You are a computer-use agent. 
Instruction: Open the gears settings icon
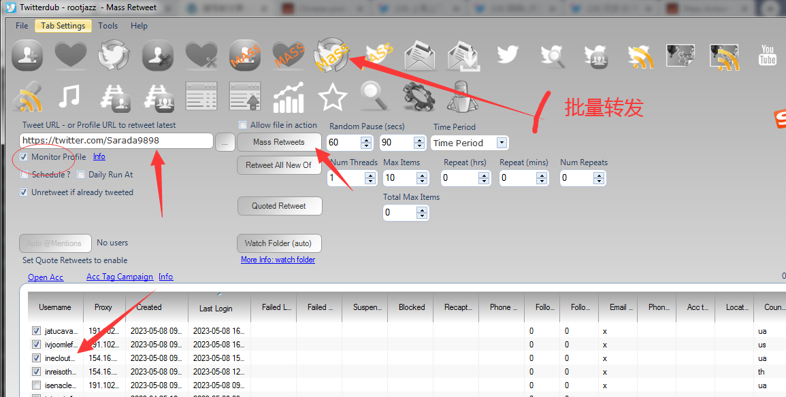click(x=418, y=97)
